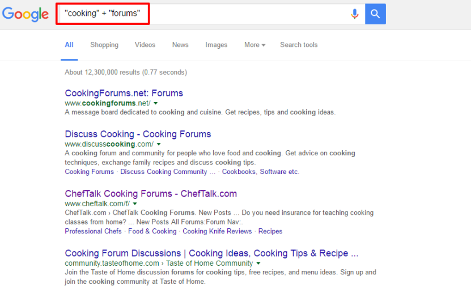Activate voice search microphone icon

click(x=354, y=14)
